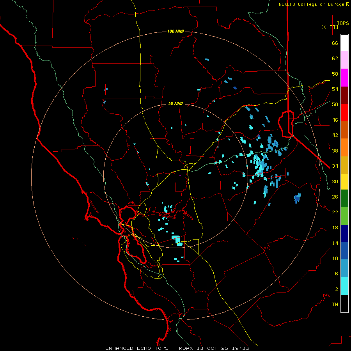This screenshot has width=351, height=351.
Task: Click the KDAX radar site identifier
Action: coord(187,348)
